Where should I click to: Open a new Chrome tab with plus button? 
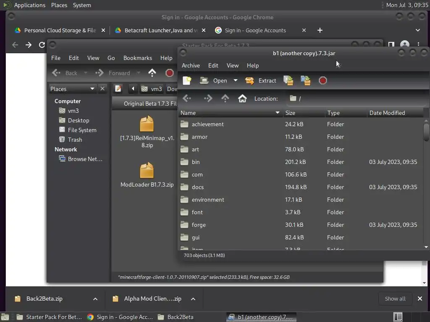(320, 30)
